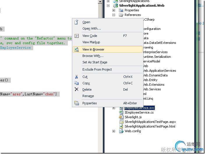Click the scissors Cut icon
This screenshot has width=205, height=154.
click(77, 77)
